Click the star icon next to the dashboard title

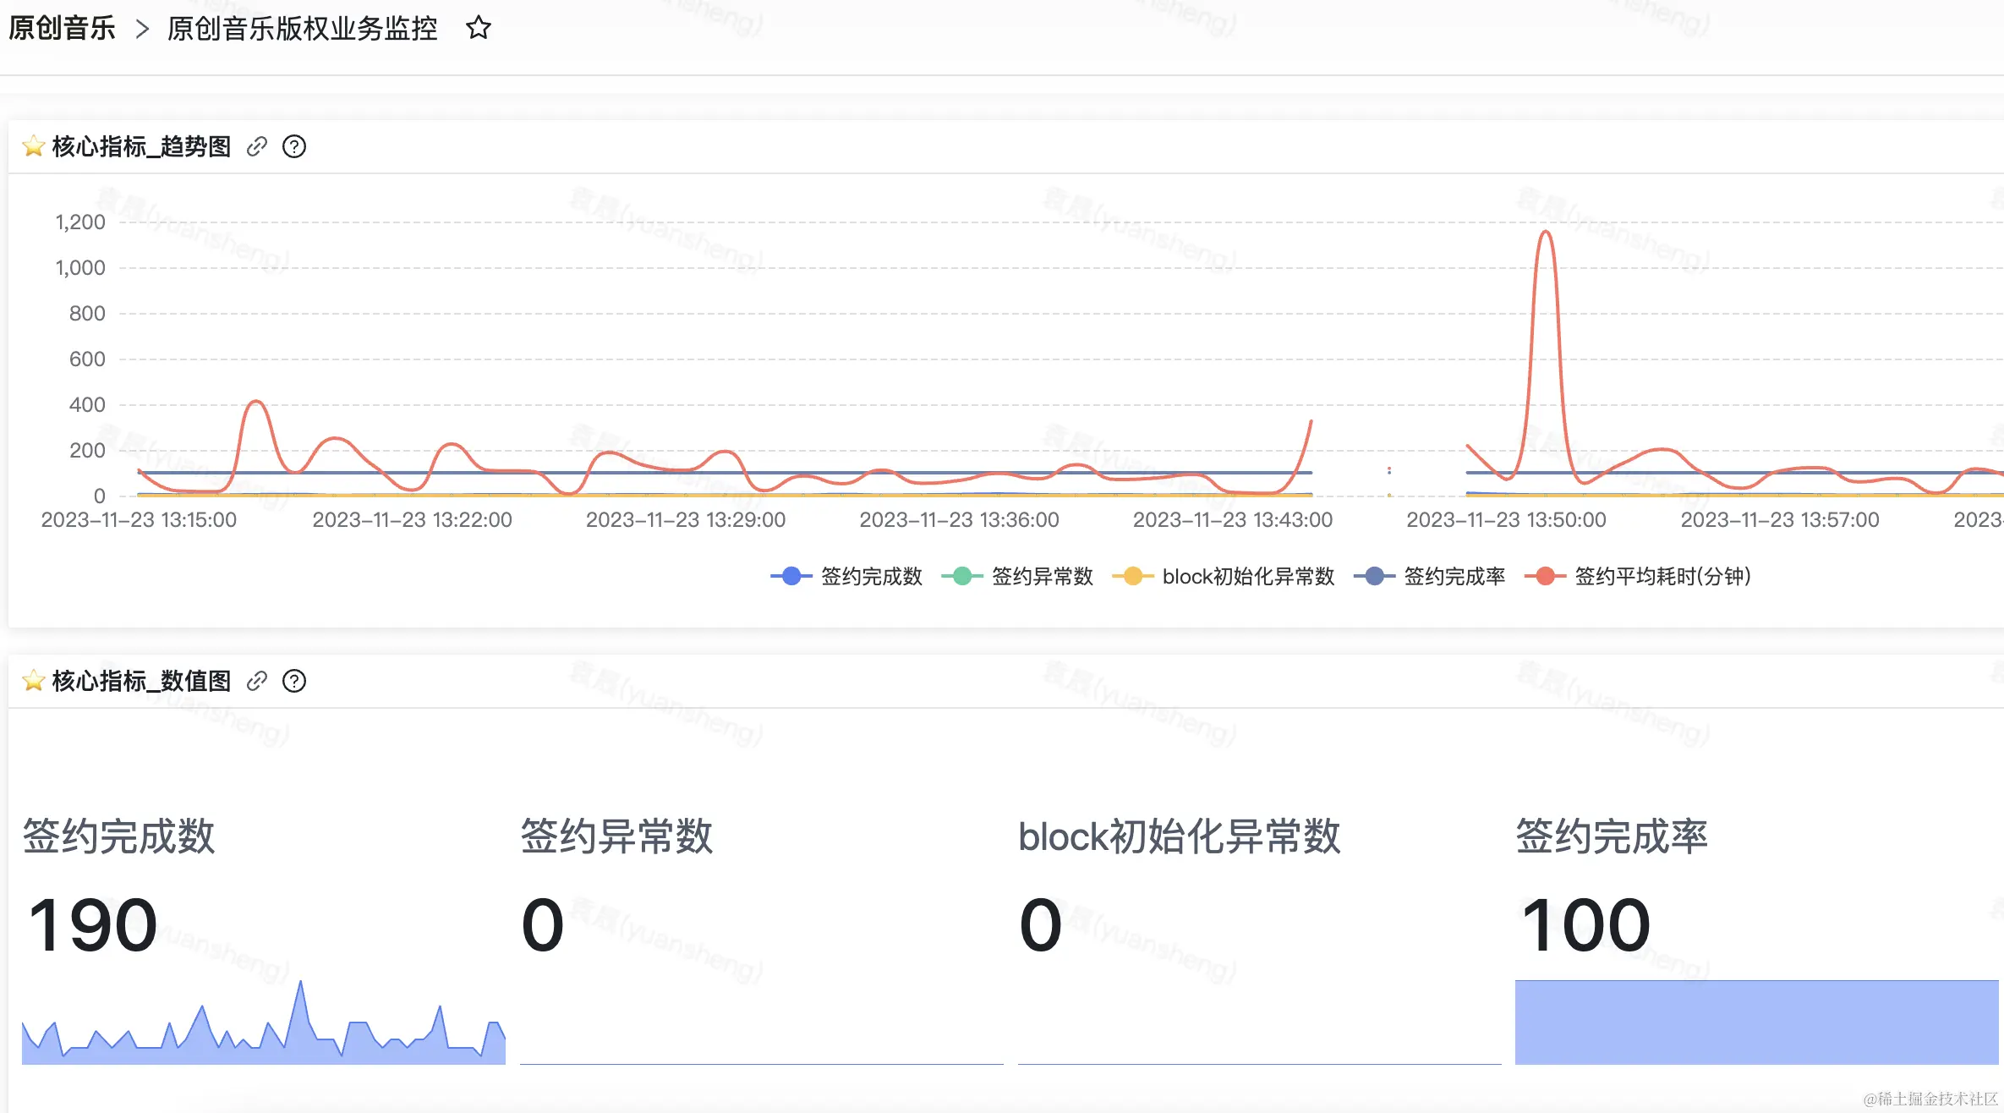[477, 28]
